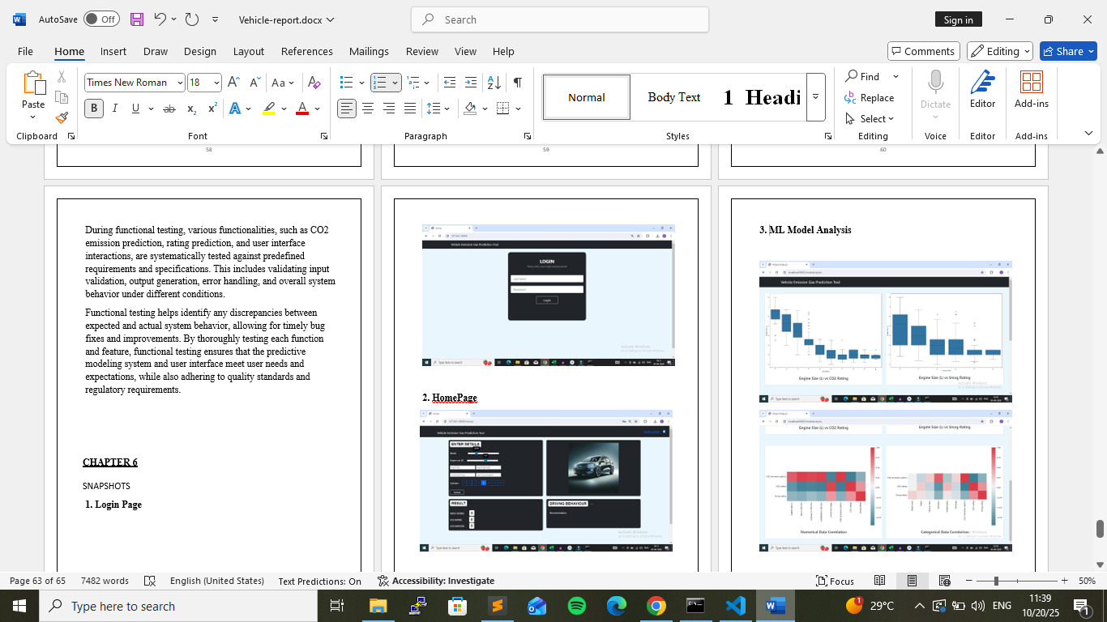Toggle Bold formatting button
The height and width of the screenshot is (622, 1107).
(94, 109)
